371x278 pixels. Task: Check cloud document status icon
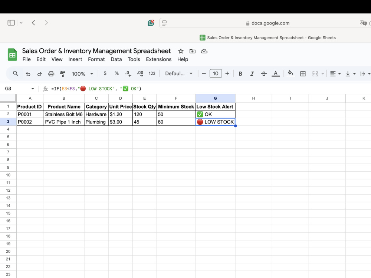coord(204,51)
